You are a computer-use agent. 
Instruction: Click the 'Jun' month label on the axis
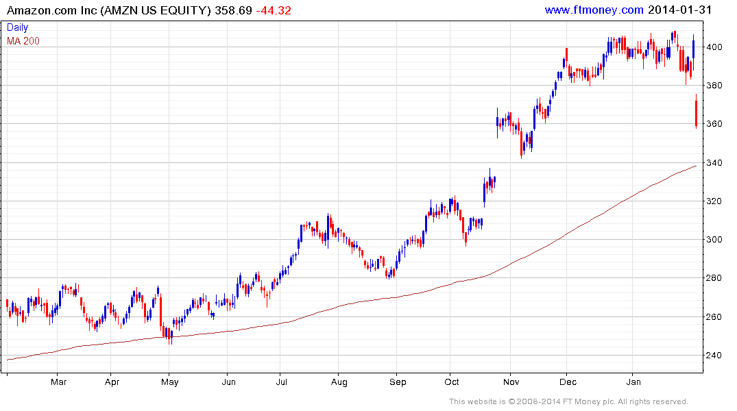click(x=228, y=382)
